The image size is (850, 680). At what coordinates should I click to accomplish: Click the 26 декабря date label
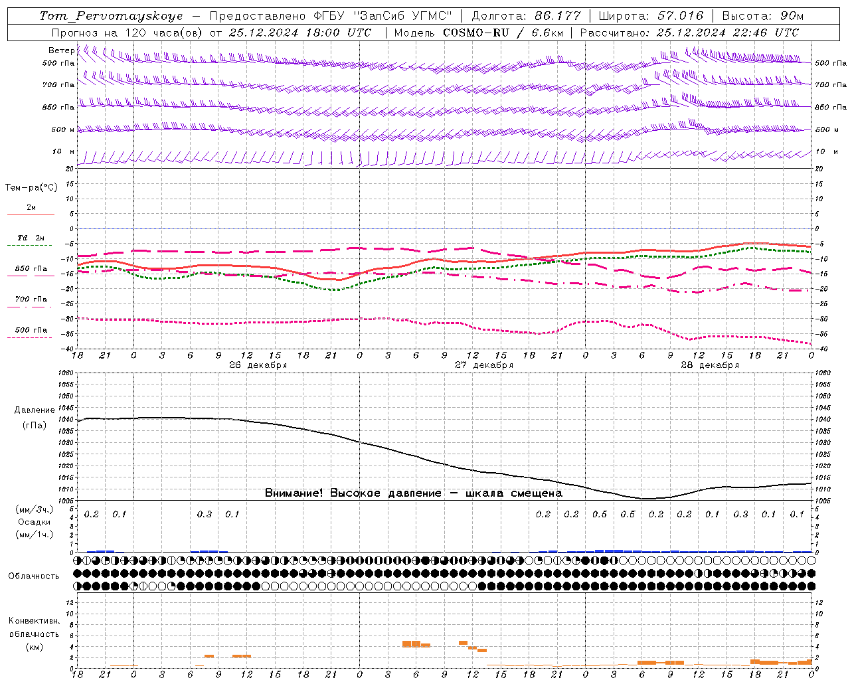258,365
